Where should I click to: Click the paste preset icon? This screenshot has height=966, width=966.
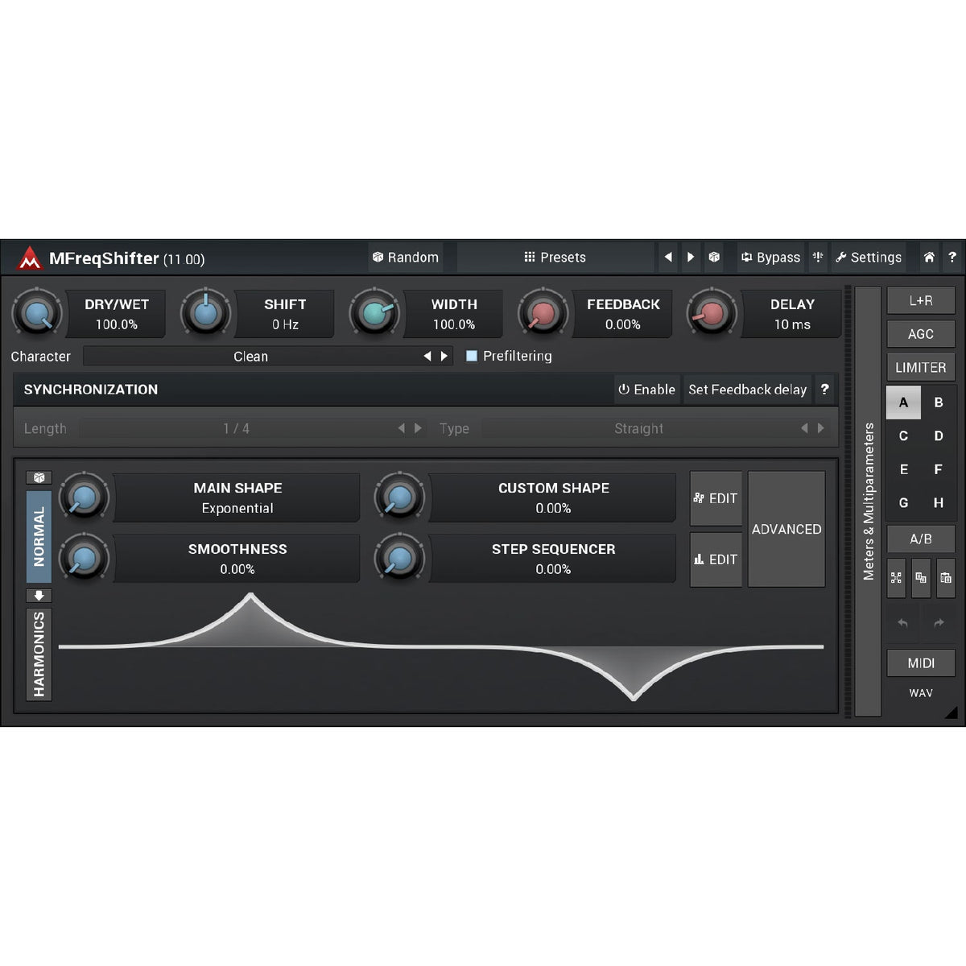click(x=946, y=578)
